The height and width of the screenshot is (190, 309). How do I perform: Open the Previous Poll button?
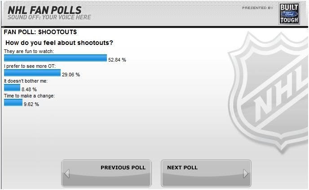106,173
